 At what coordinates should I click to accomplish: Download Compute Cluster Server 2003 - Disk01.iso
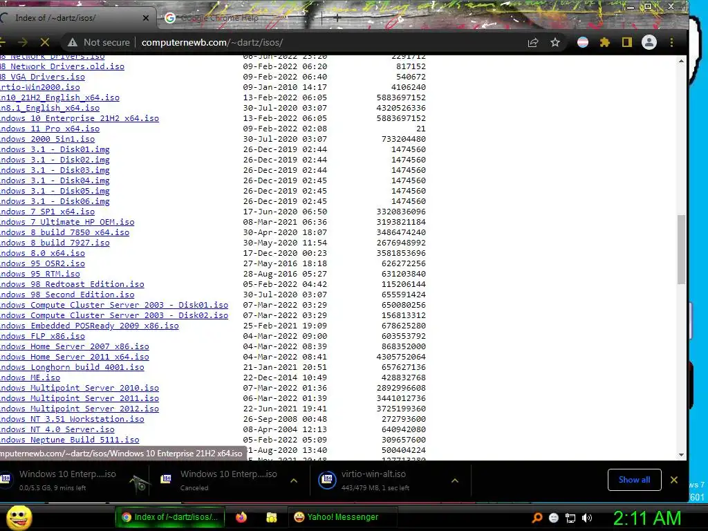coord(114,305)
